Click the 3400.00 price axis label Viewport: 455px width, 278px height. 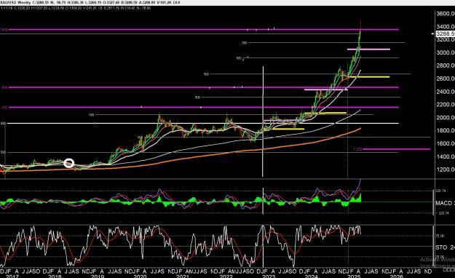[446, 27]
